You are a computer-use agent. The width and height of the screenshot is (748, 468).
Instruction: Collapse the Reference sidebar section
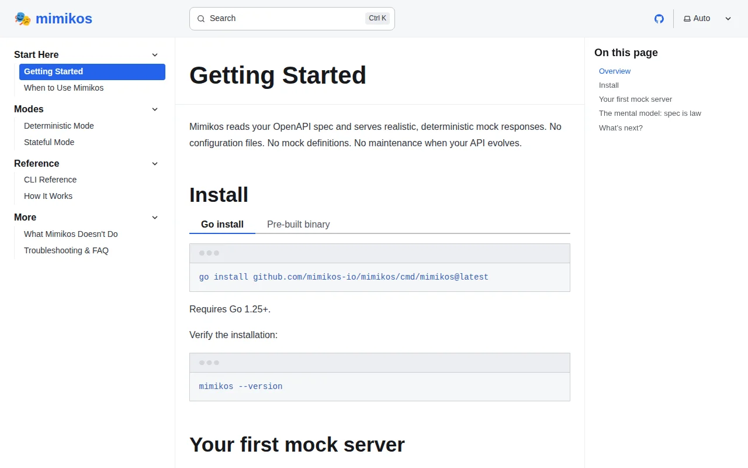[x=155, y=164]
